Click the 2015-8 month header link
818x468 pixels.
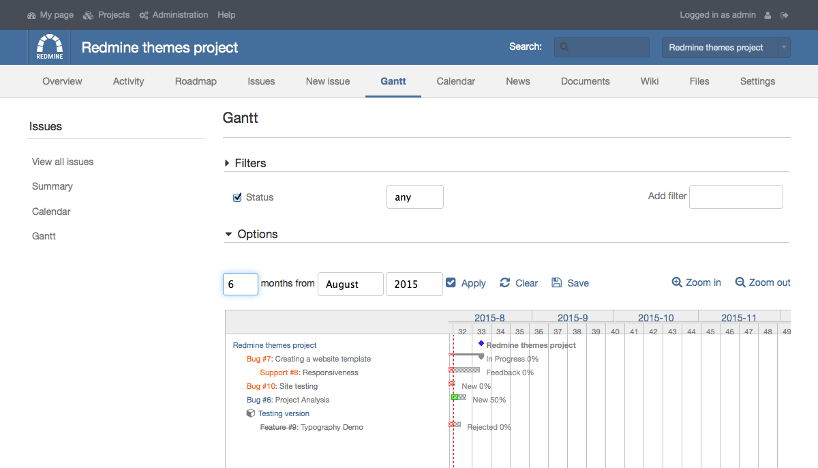(489, 318)
